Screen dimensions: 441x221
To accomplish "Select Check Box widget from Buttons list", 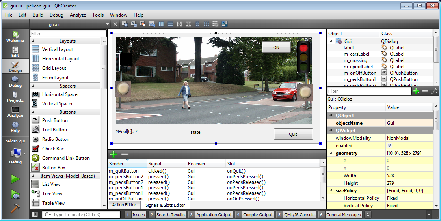I will click(x=53, y=149).
